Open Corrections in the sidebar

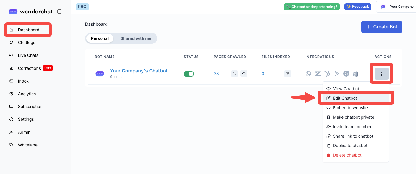[29, 68]
